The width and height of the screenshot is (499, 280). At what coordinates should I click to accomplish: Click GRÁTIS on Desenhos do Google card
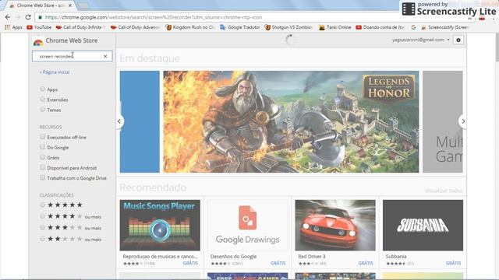point(278,263)
